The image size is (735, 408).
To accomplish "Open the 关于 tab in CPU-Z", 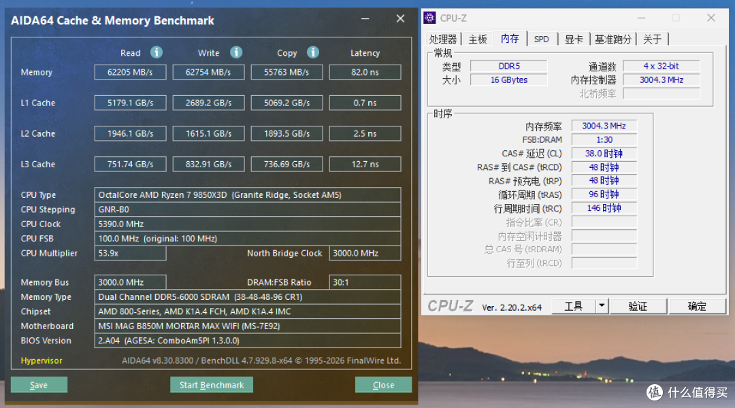I will 652,39.
